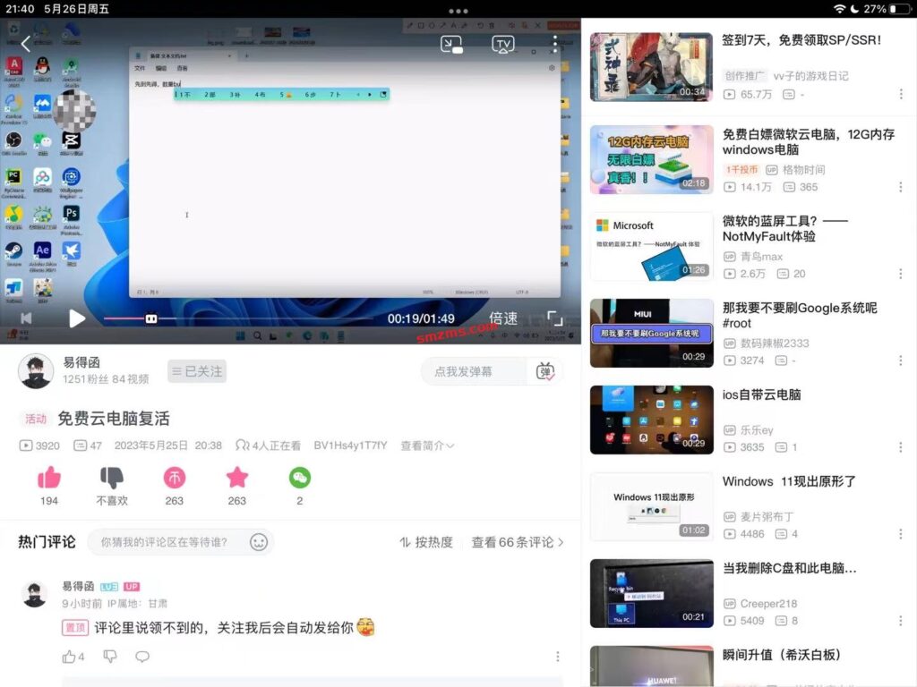Viewport: 917px width, 687px height.
Task: Open more options for 免费白嫖微软云电脑
Action: tap(901, 187)
